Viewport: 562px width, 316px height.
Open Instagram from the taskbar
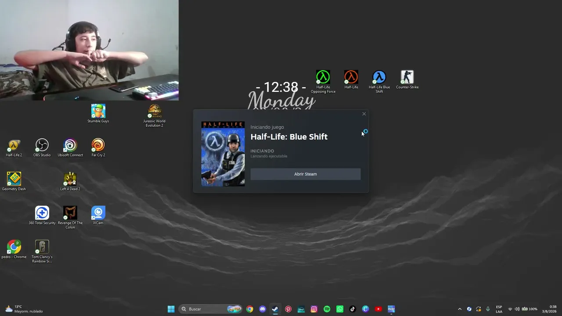314,309
